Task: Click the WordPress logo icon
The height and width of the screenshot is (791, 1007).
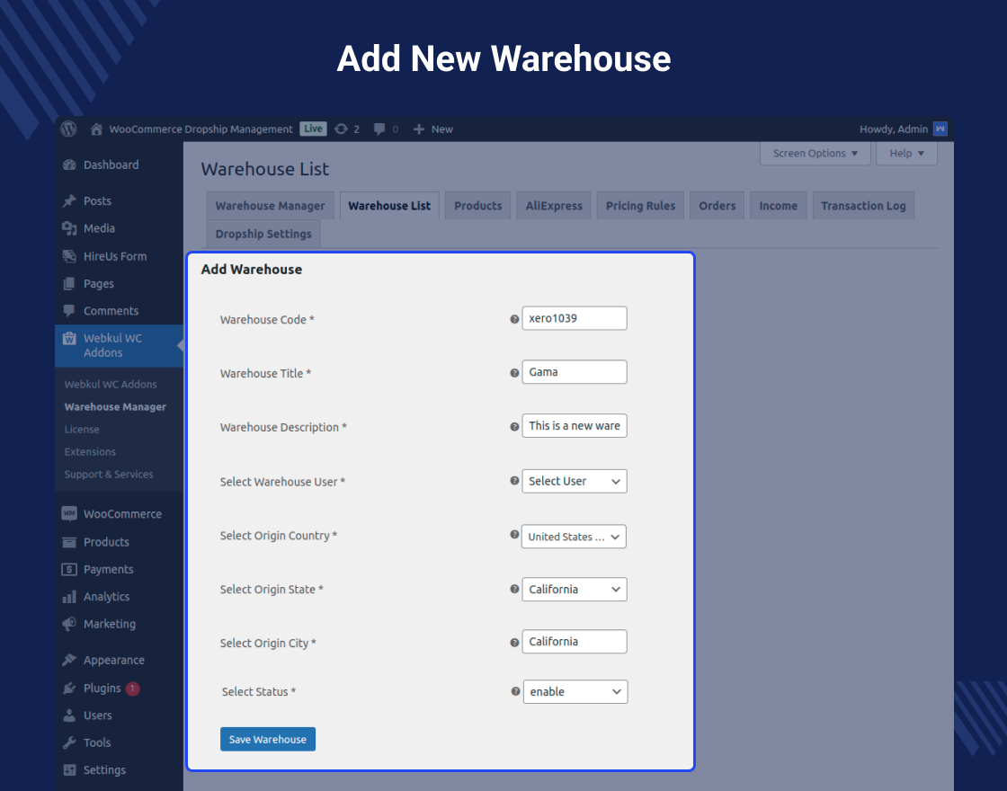Action: coord(68,129)
